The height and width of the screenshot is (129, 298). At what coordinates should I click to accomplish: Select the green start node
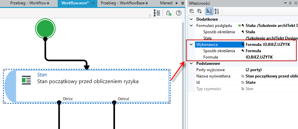point(45,28)
